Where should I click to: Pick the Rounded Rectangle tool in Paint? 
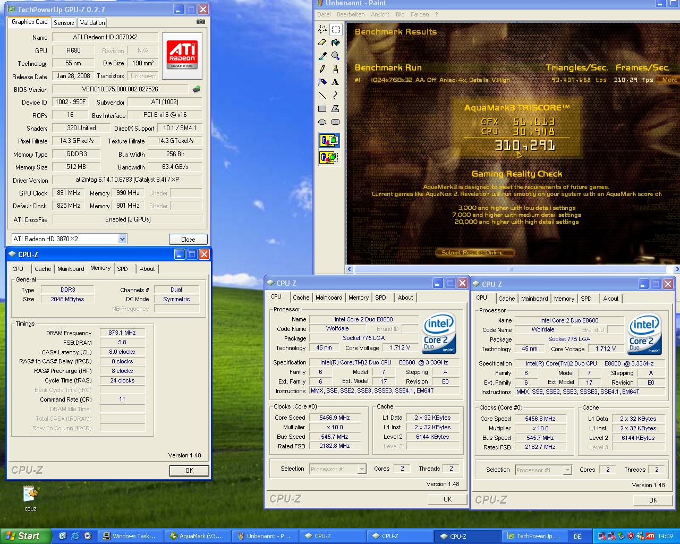[336, 122]
